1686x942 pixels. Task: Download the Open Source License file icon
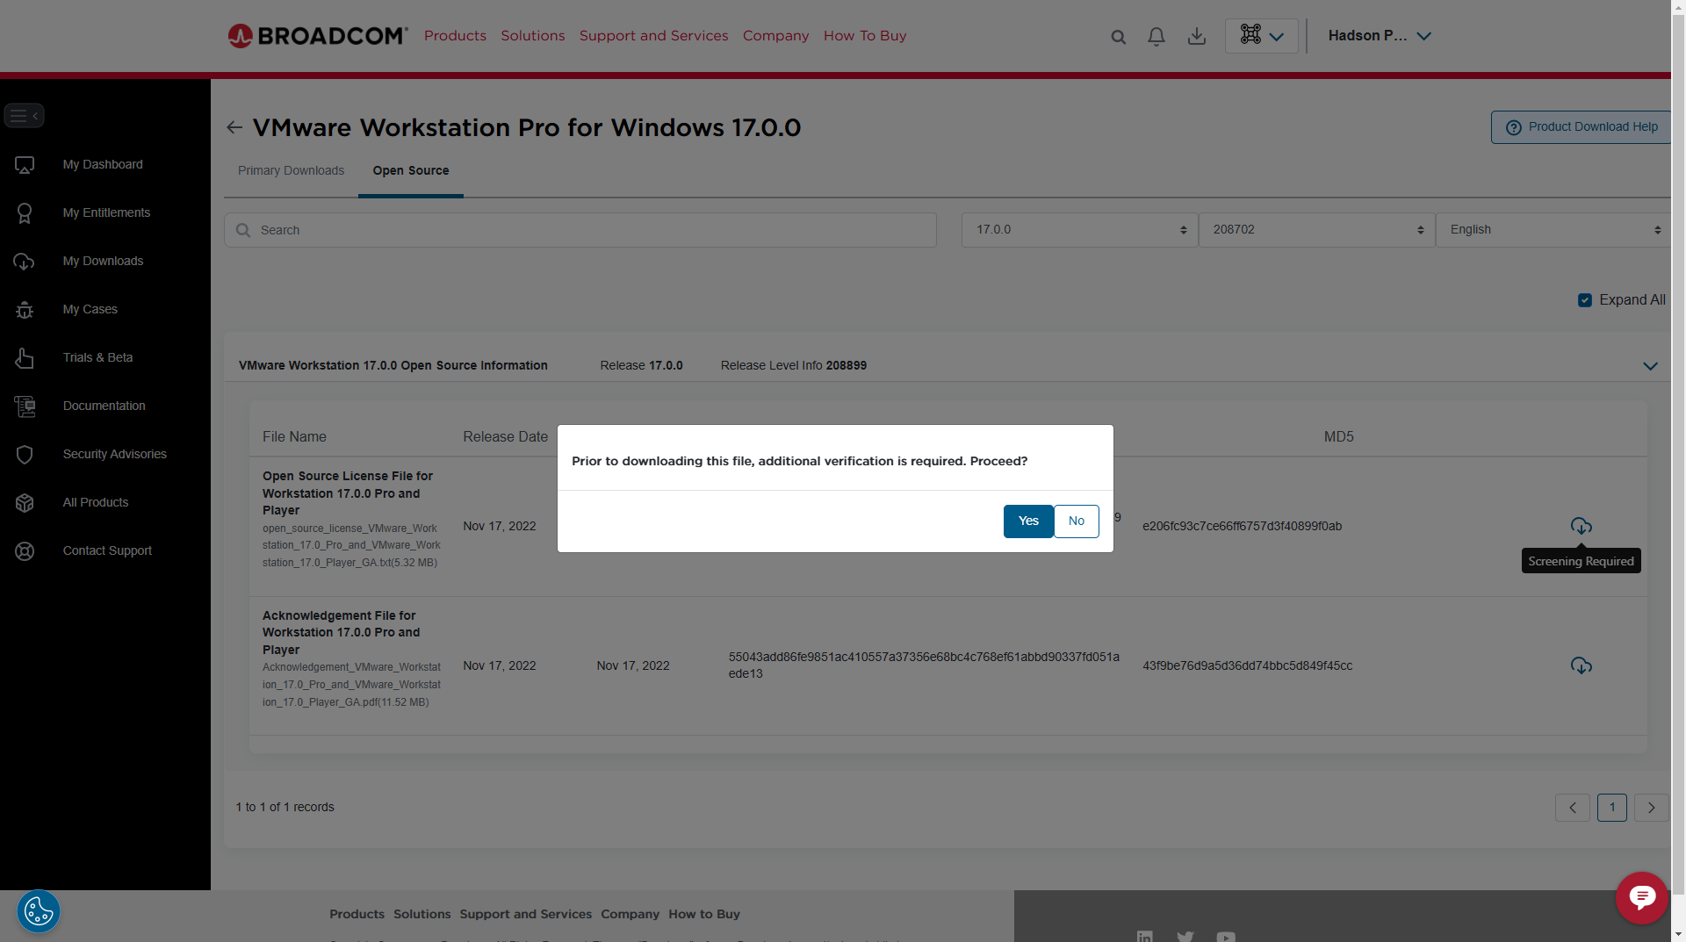(1581, 526)
